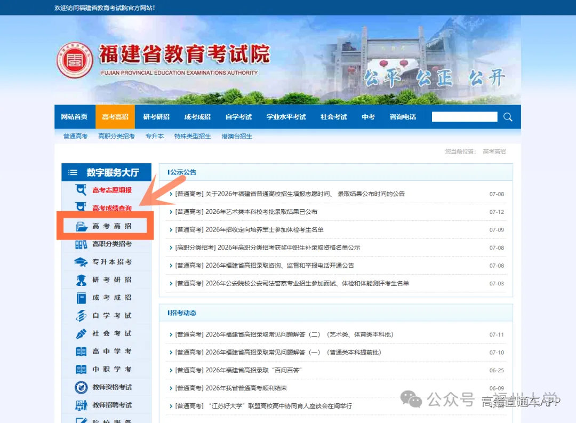
Task: Open article 高招录取“百问百答”
Action: tap(238, 370)
